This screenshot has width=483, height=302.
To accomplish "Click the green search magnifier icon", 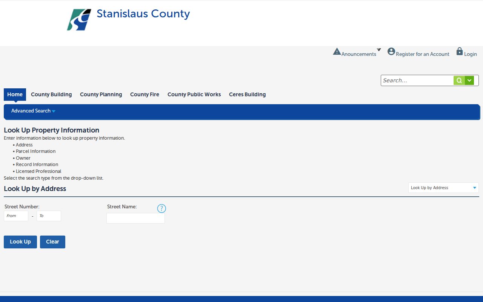I will (x=459, y=80).
